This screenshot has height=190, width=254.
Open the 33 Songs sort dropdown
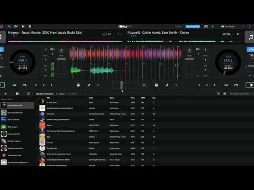tap(61, 94)
